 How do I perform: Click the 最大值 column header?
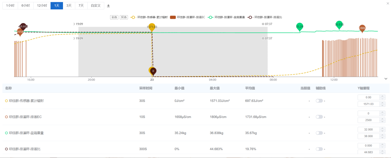point(215,88)
